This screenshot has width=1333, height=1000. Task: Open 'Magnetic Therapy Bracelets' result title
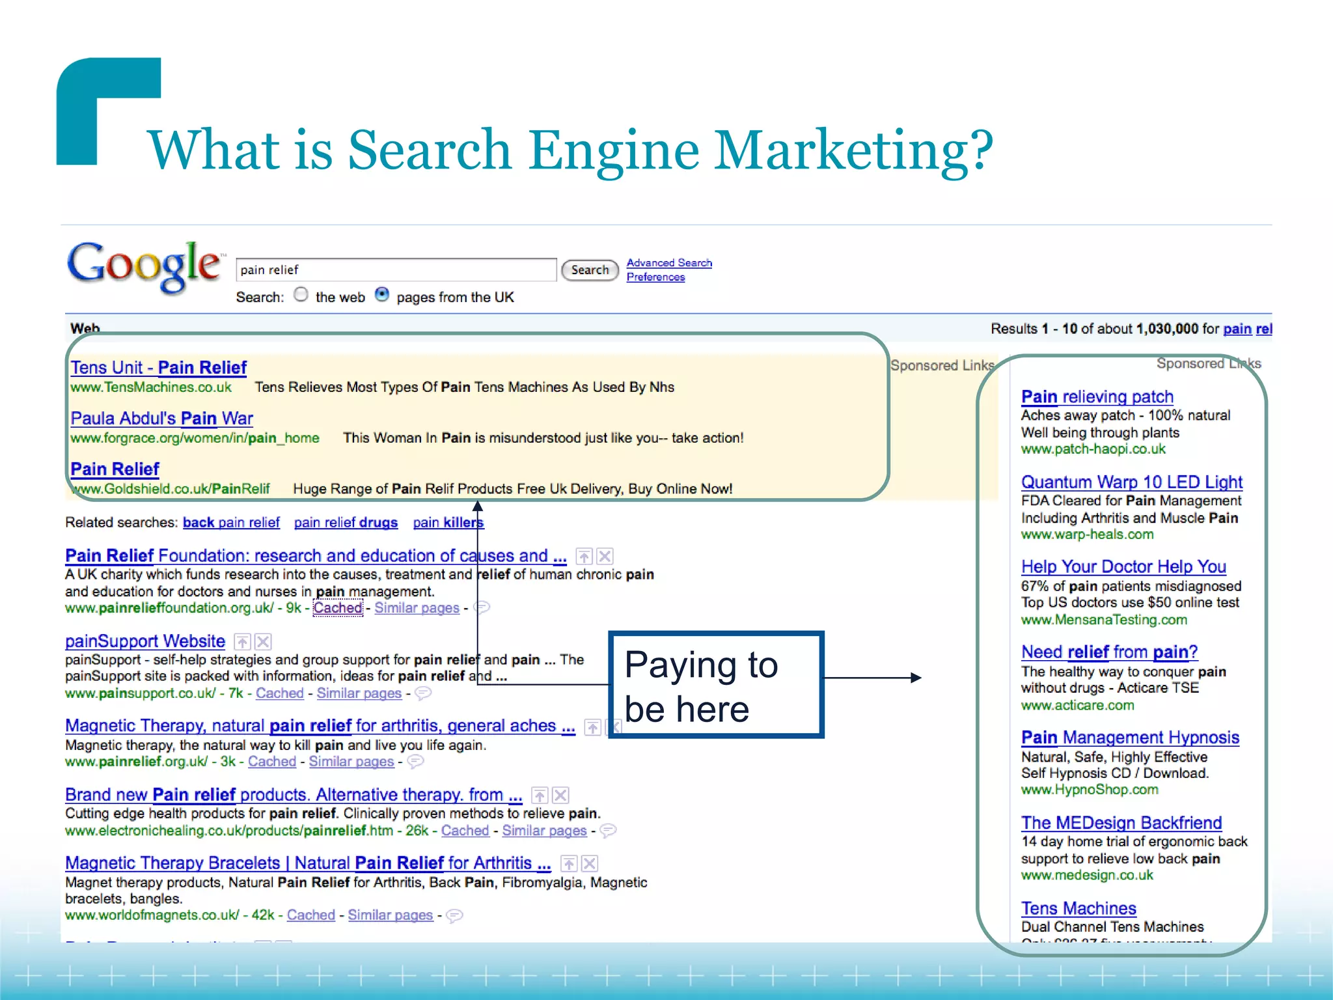click(308, 863)
